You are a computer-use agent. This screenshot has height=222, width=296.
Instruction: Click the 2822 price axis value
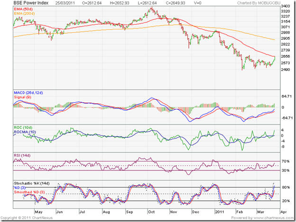(286, 44)
